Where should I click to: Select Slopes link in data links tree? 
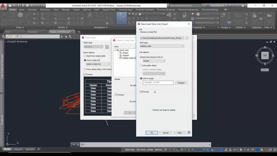tap(125, 53)
